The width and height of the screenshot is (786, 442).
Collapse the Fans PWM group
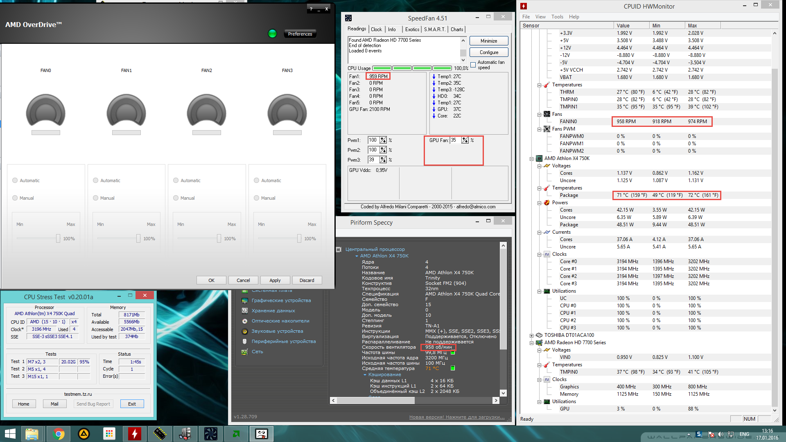[x=540, y=129]
